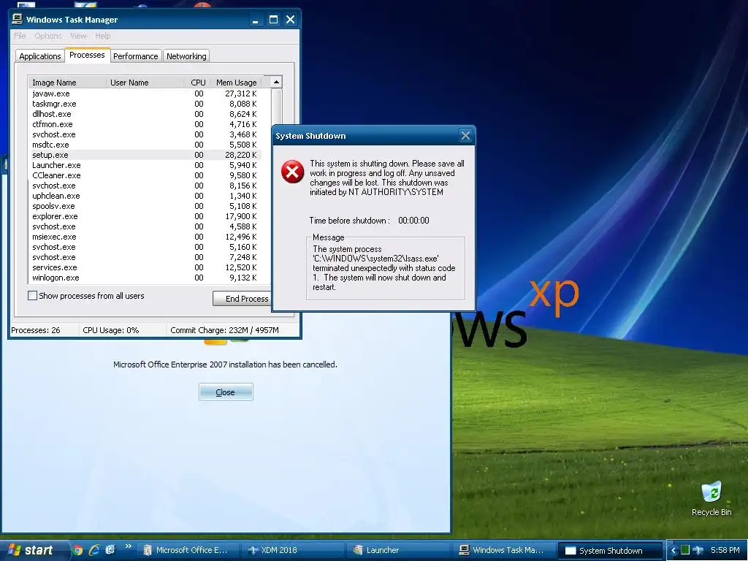Switch to XDM 2018 taskbar button
The height and width of the screenshot is (561, 748).
click(x=291, y=550)
